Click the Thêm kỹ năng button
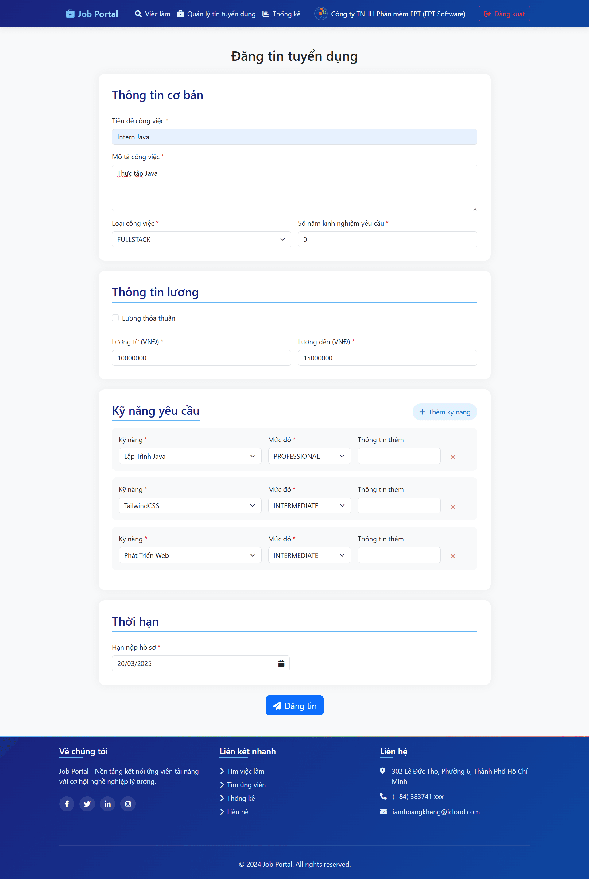The width and height of the screenshot is (589, 879). pos(445,412)
